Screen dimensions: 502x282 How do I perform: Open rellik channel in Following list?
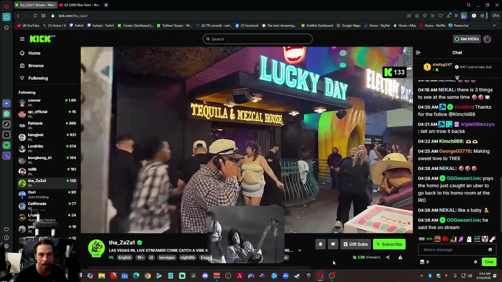[x=47, y=171]
